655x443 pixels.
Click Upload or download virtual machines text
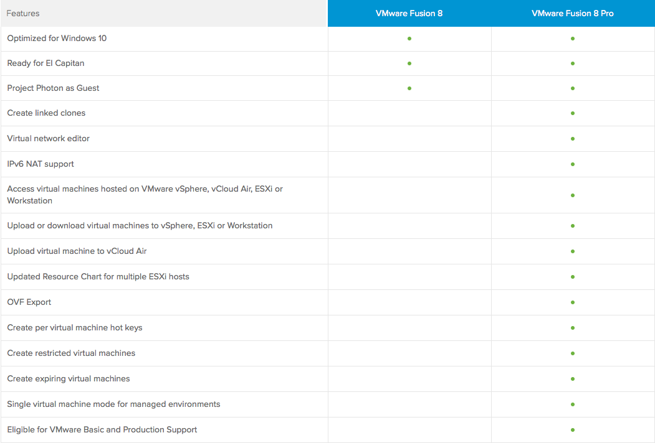pyautogui.click(x=140, y=226)
